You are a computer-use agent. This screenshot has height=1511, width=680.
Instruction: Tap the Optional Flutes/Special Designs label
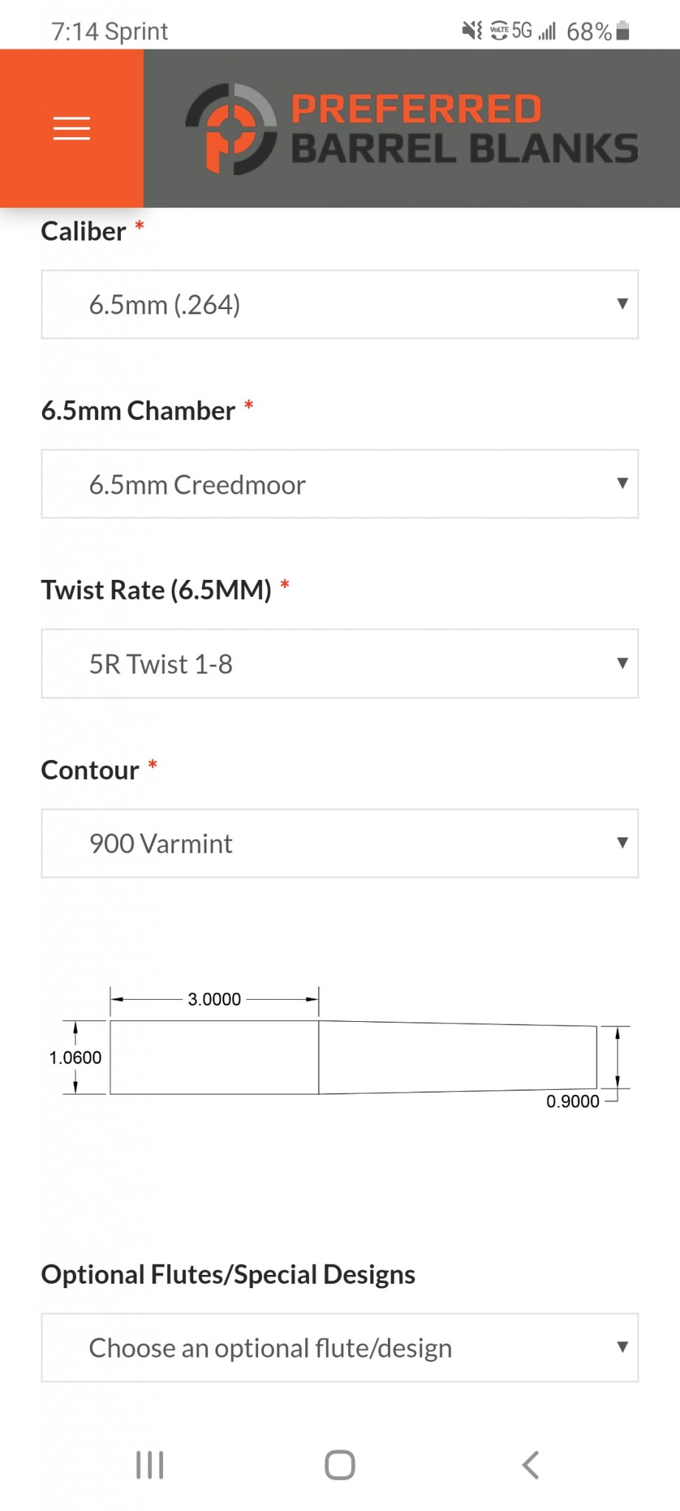228,1275
